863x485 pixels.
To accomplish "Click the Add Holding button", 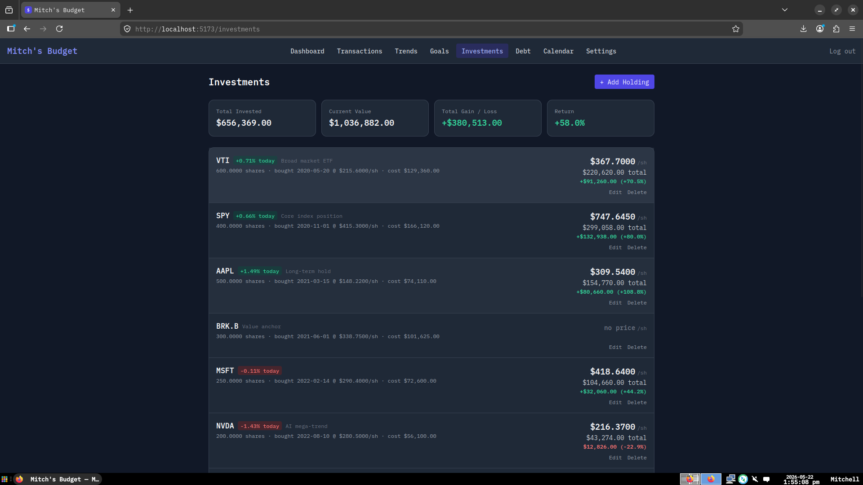I will [624, 82].
